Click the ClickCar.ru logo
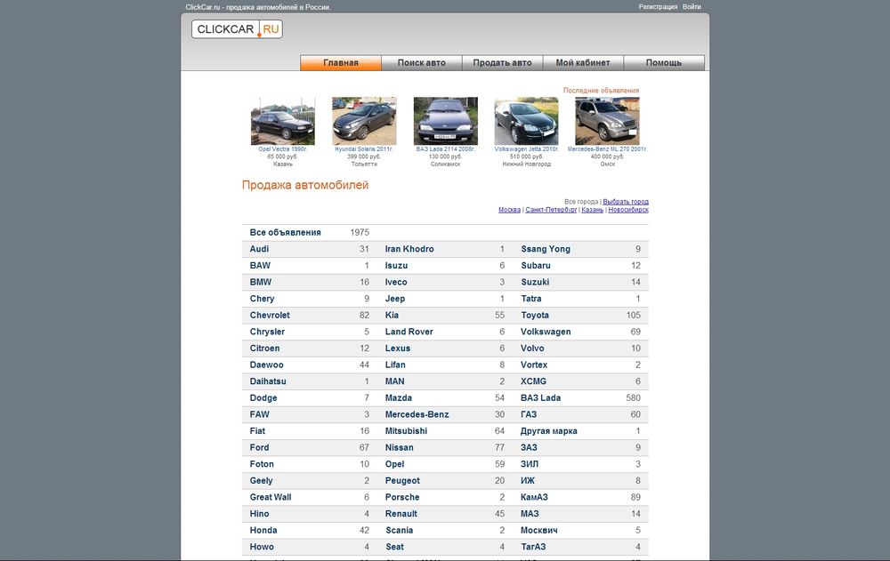 click(237, 29)
